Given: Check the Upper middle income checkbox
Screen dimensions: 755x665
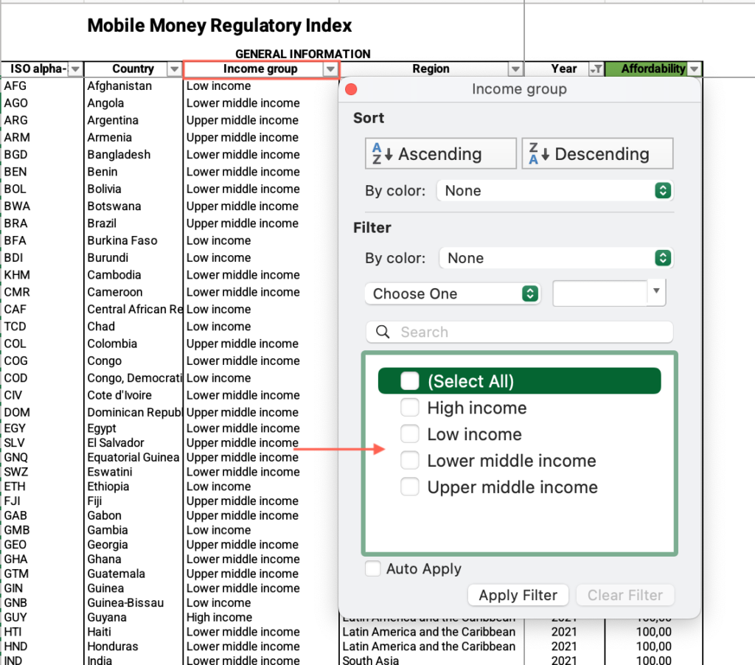Looking at the screenshot, I should tap(410, 487).
